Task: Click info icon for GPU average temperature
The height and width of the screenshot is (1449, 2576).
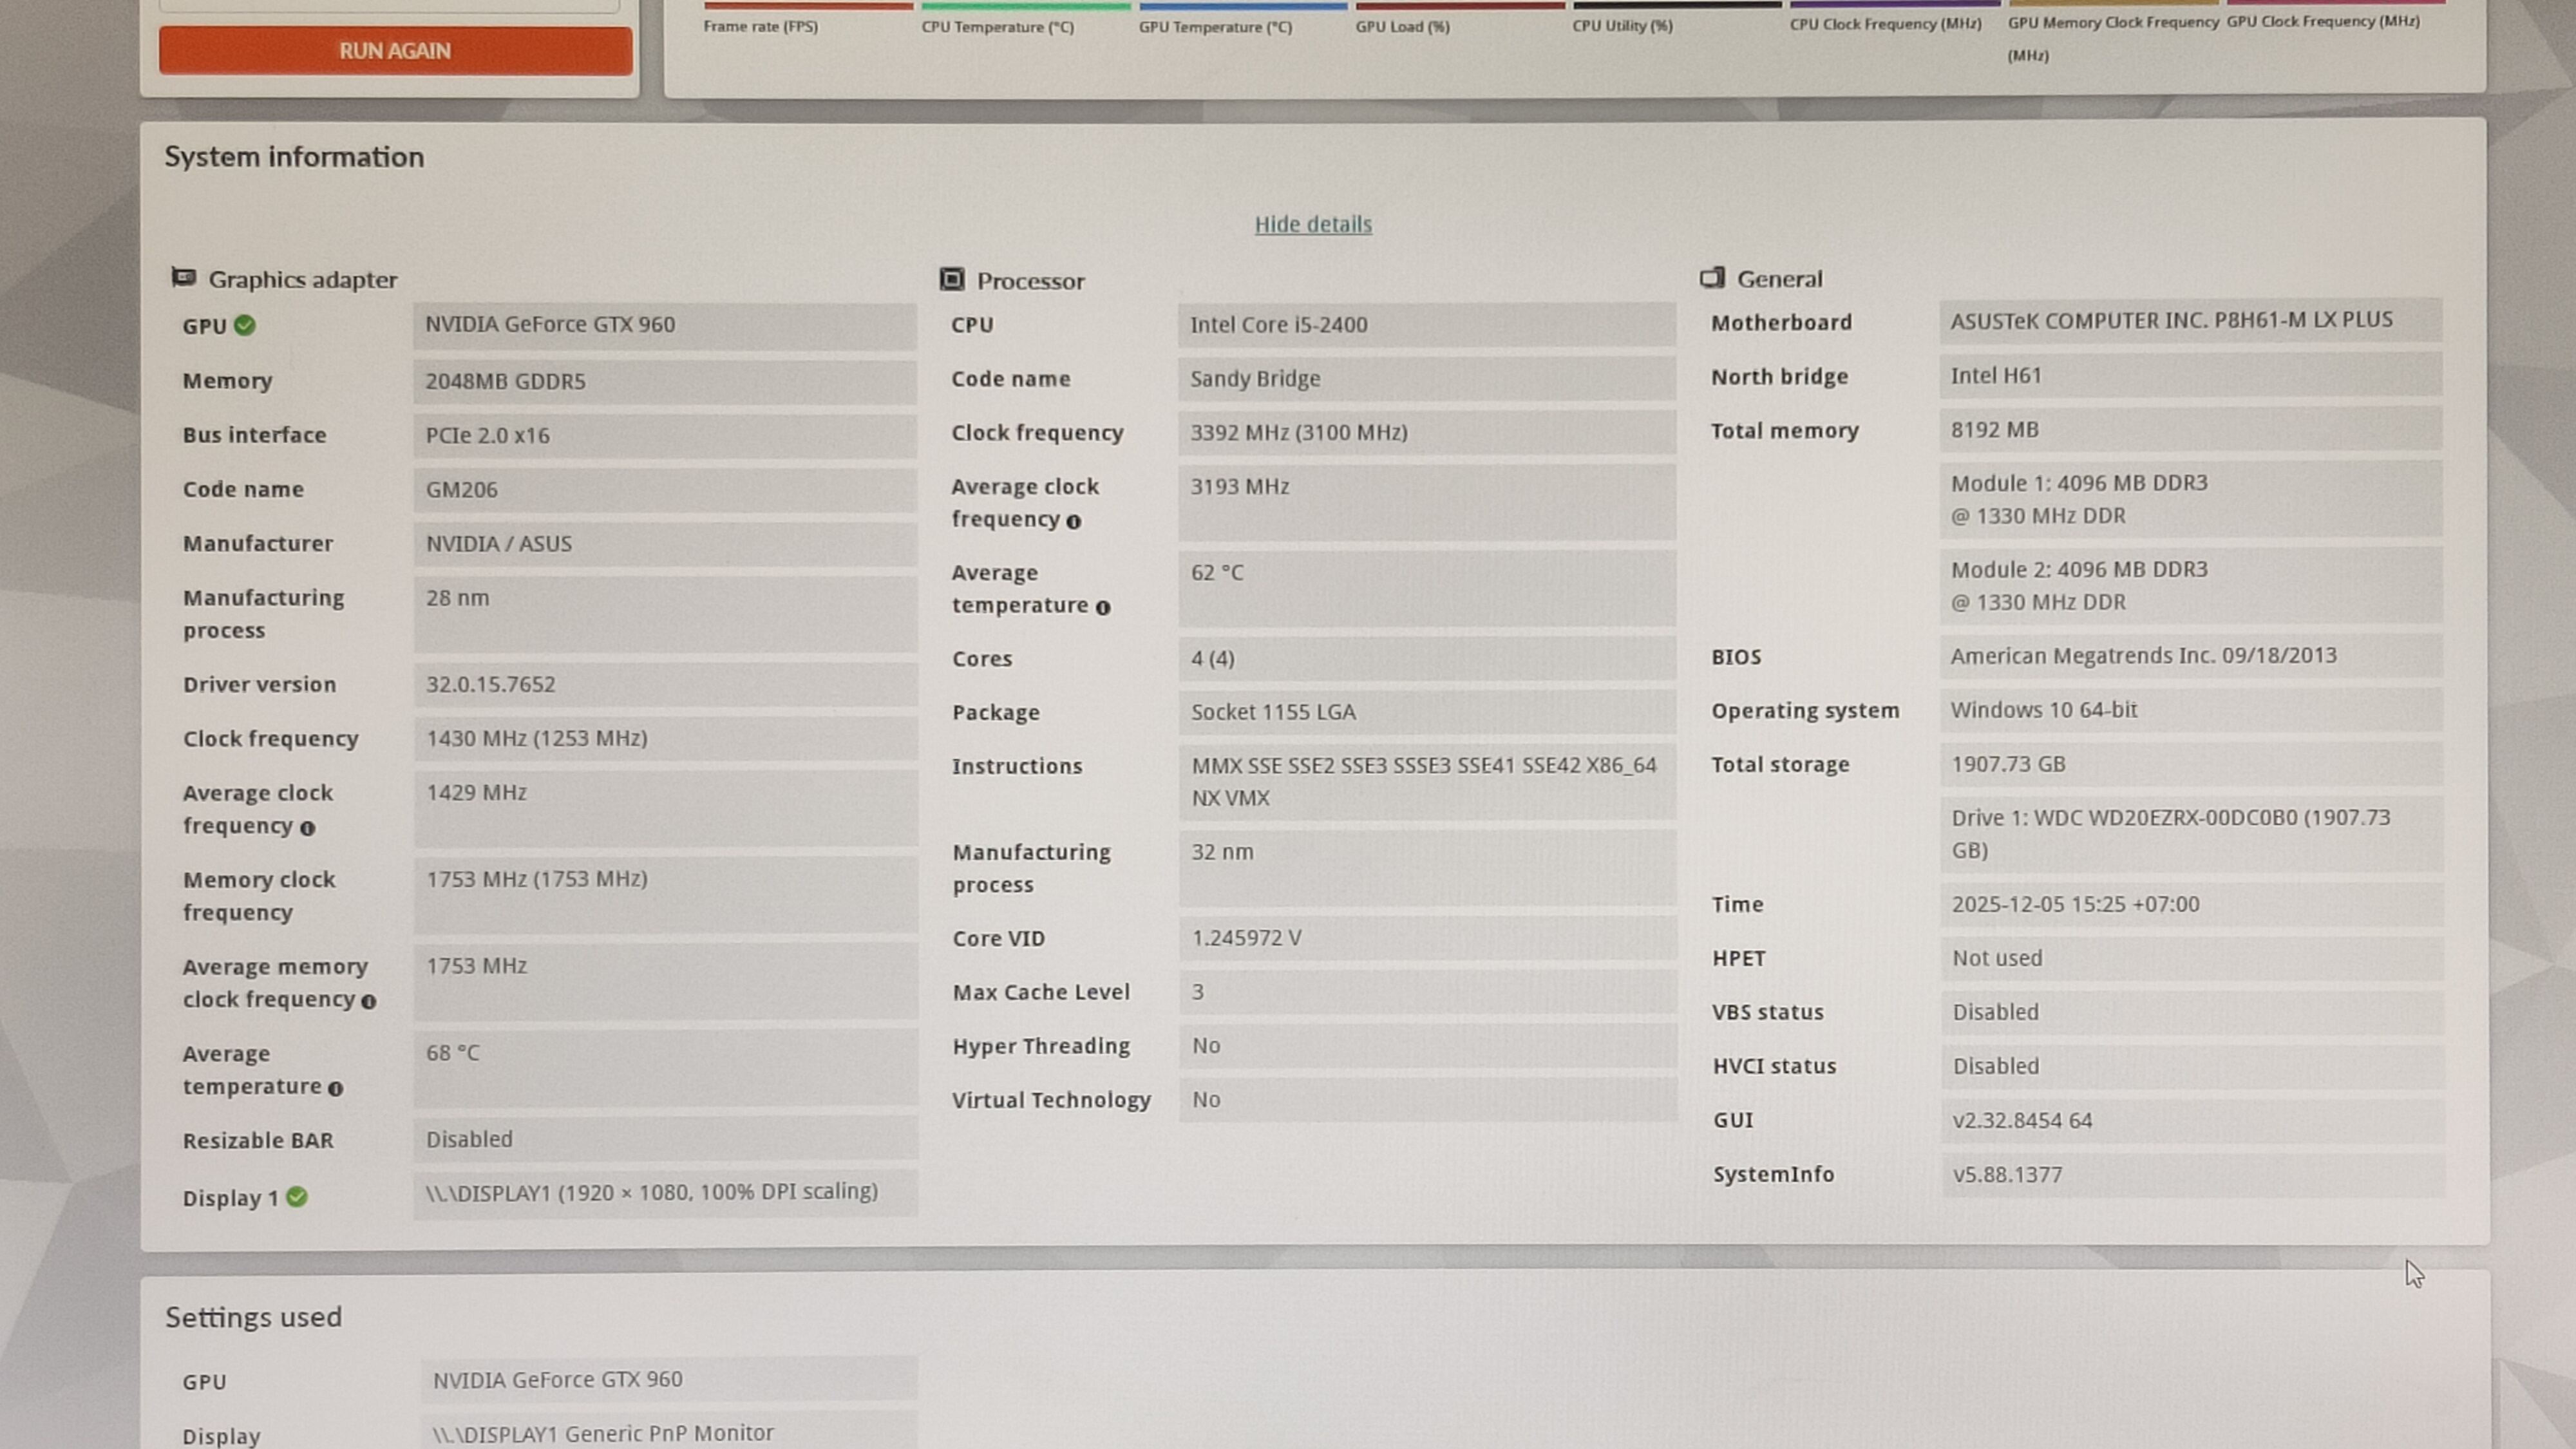Action: (336, 1089)
